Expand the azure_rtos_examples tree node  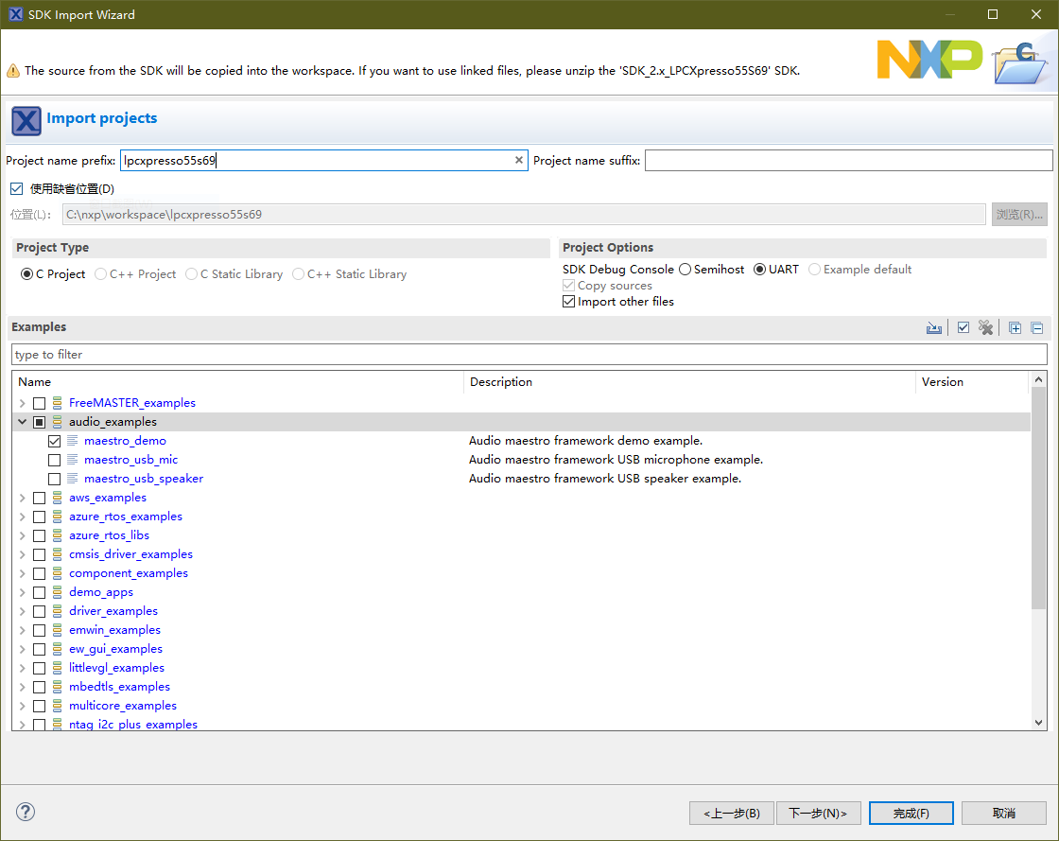pos(23,517)
